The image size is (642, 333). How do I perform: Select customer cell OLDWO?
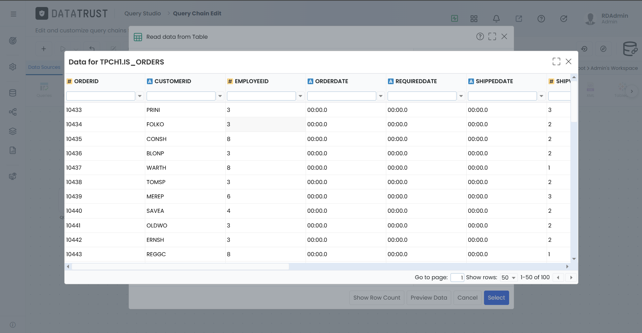tap(185, 225)
